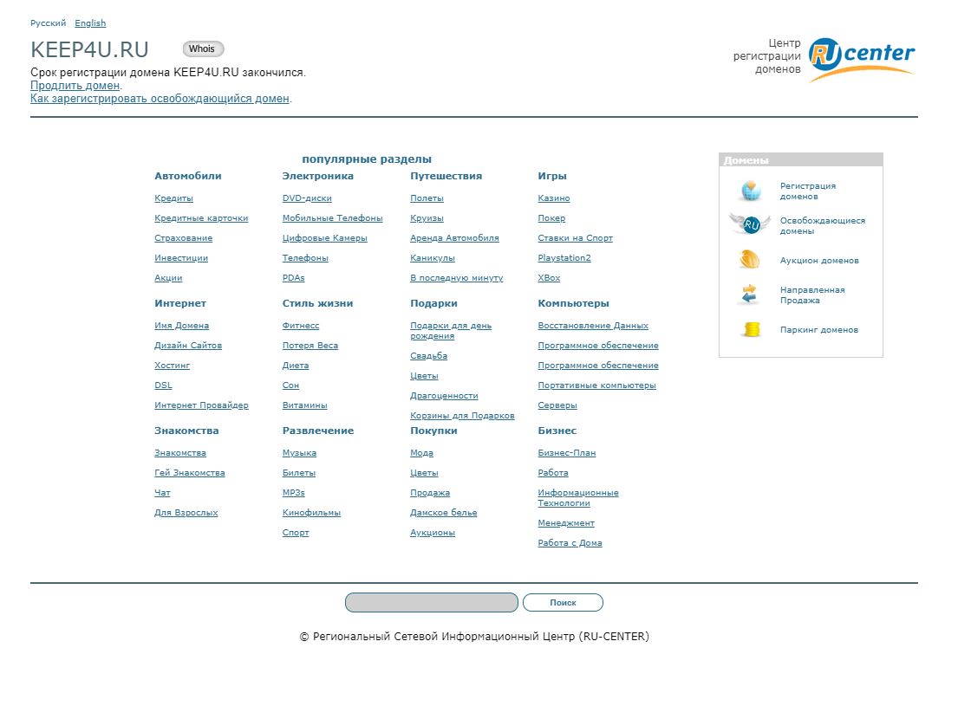
Task: Open the DSL link
Action: point(164,385)
